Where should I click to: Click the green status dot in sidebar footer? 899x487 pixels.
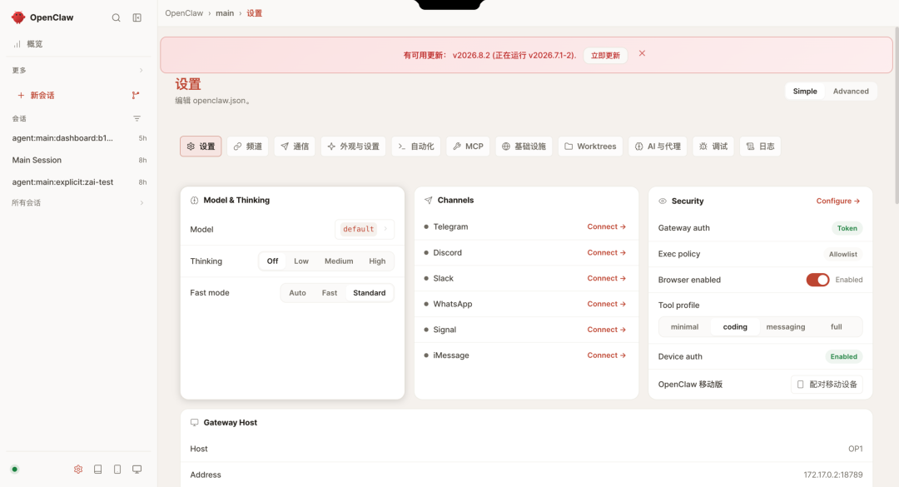pyautogui.click(x=15, y=470)
